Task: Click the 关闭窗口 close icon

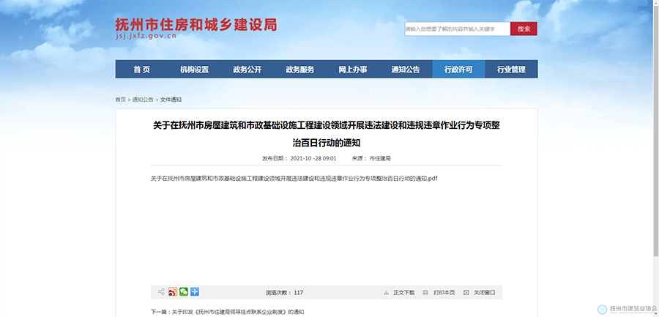Action: pos(466,292)
